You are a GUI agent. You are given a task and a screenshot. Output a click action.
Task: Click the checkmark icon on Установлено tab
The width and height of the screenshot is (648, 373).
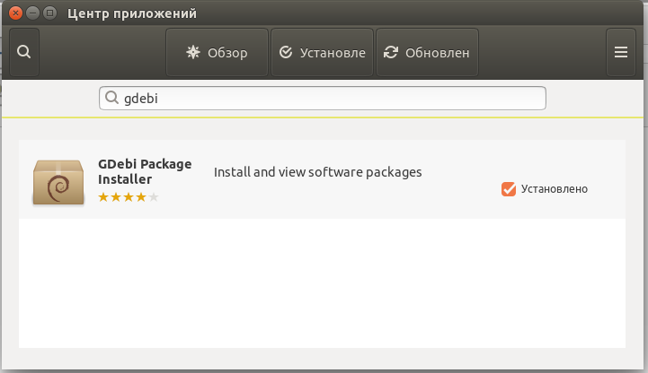click(x=286, y=53)
